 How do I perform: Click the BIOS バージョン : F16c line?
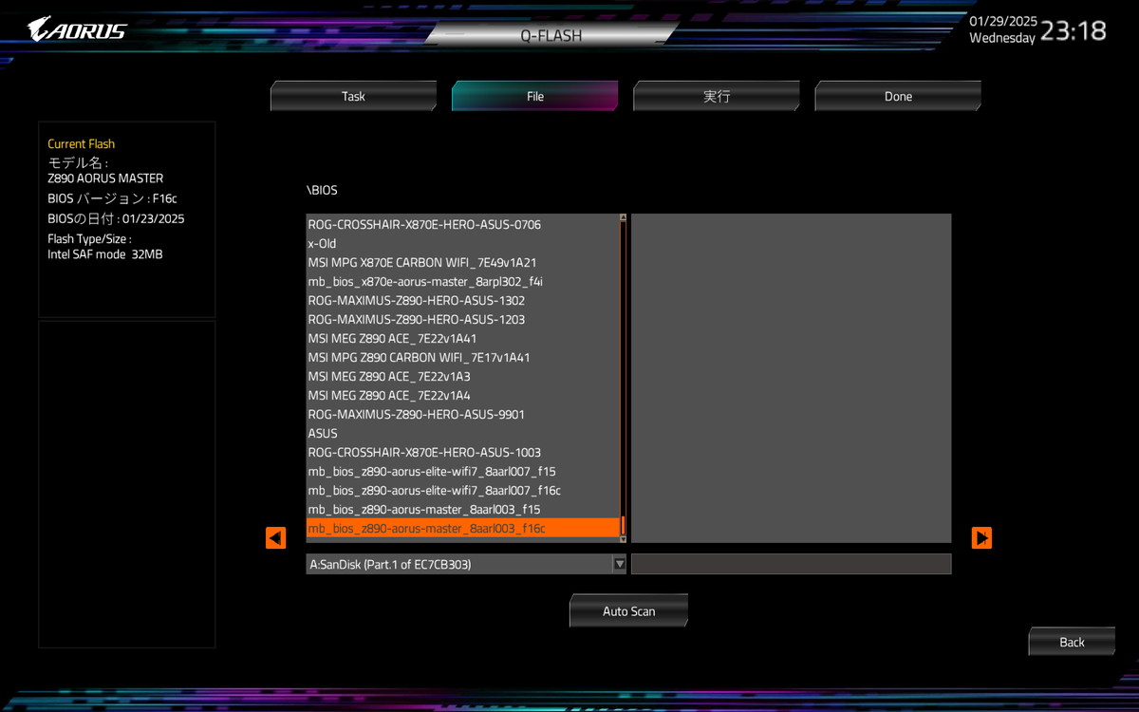(112, 198)
